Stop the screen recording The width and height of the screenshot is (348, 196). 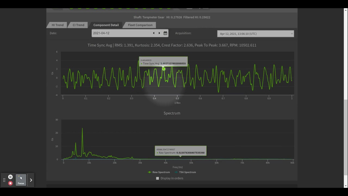[10, 183]
